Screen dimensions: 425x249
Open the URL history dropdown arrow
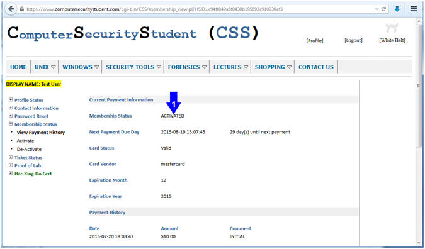pos(377,9)
